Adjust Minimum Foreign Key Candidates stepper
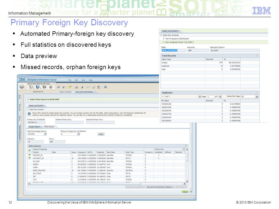 [79, 134]
